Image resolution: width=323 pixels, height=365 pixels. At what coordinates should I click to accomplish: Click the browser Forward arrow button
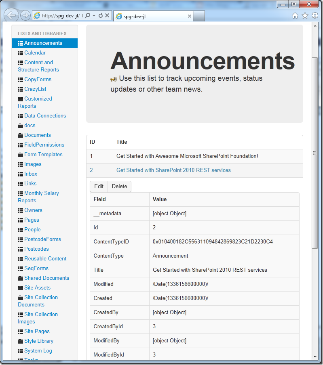(x=25, y=16)
